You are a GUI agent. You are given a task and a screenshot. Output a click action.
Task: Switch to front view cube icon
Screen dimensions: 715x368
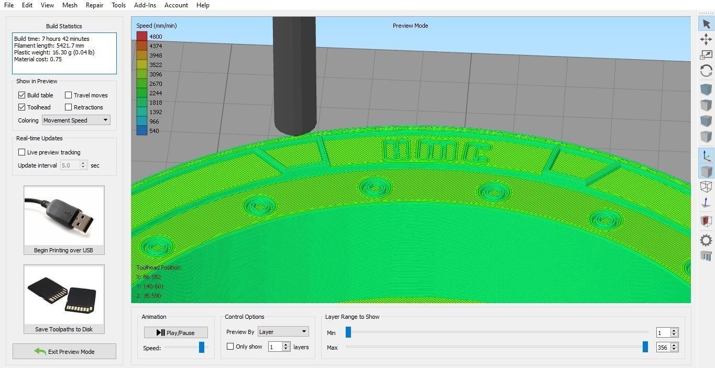[706, 121]
